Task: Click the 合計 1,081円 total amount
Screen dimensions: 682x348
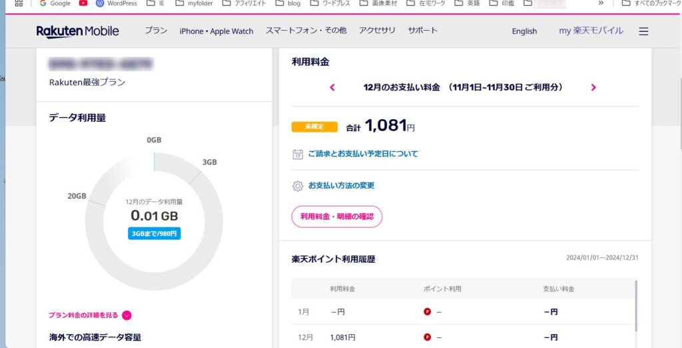Action: [380, 126]
